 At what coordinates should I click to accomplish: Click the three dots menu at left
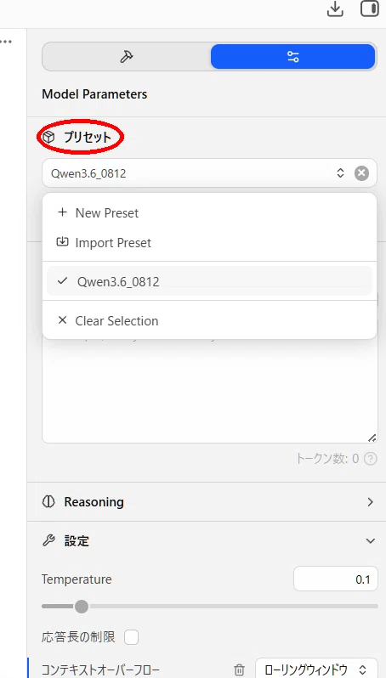coord(6,42)
